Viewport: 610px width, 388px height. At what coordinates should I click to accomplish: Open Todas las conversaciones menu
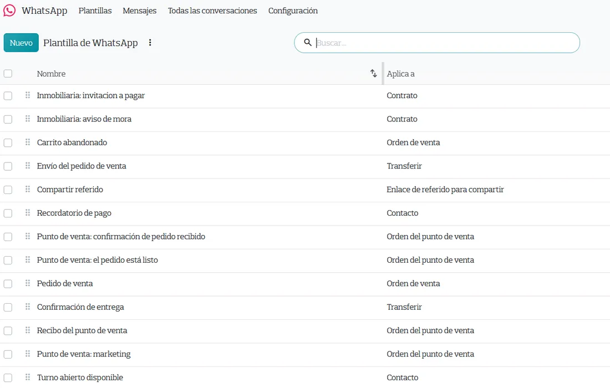coord(212,11)
